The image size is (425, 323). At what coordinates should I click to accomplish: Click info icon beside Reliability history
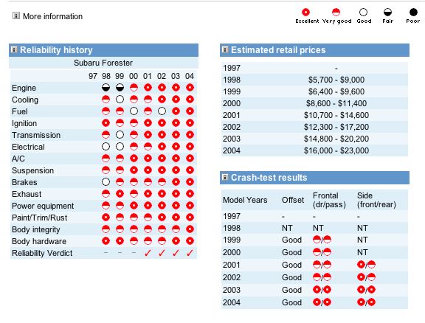tap(14, 49)
